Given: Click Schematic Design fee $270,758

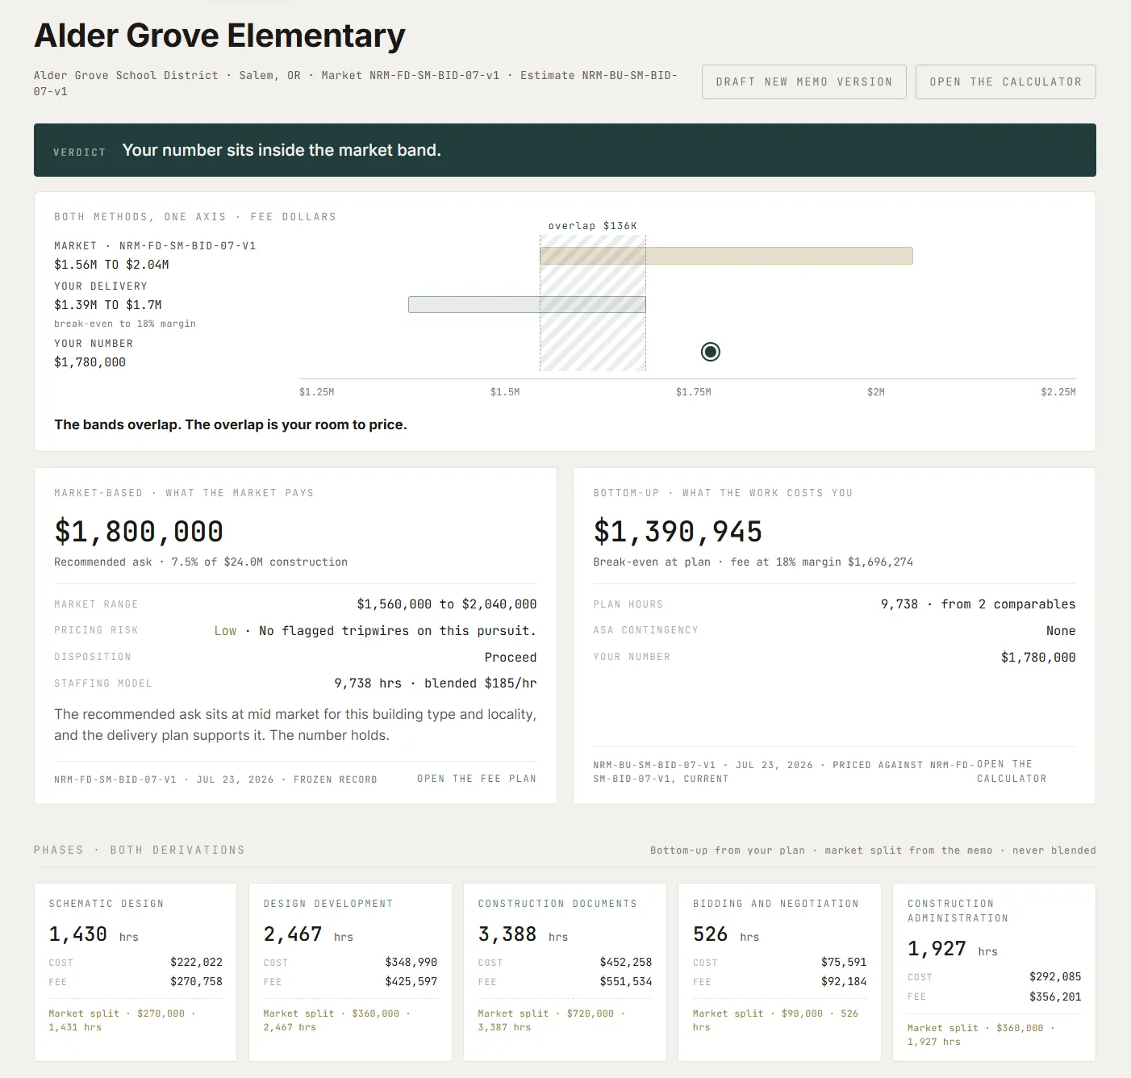Looking at the screenshot, I should (196, 982).
